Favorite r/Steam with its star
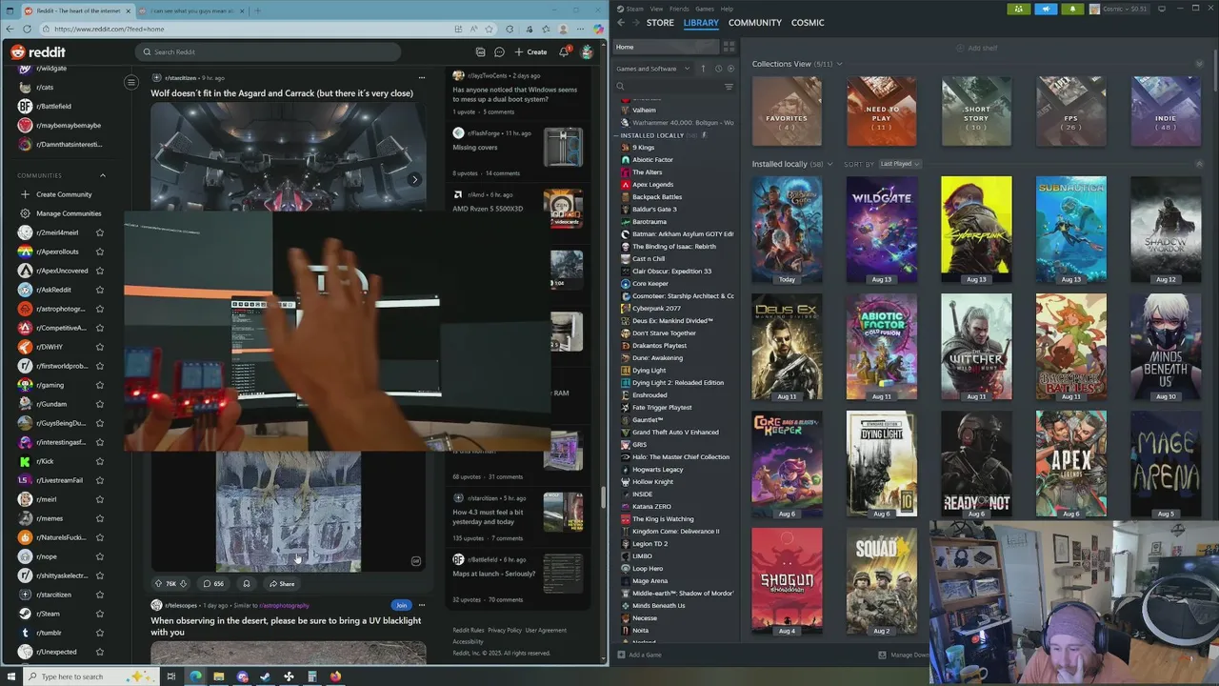 100,614
